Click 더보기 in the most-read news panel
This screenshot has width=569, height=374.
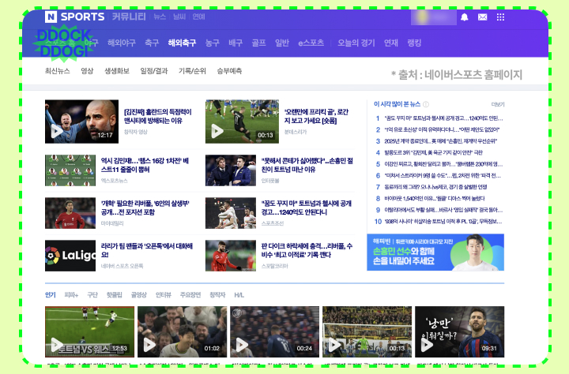pos(498,104)
